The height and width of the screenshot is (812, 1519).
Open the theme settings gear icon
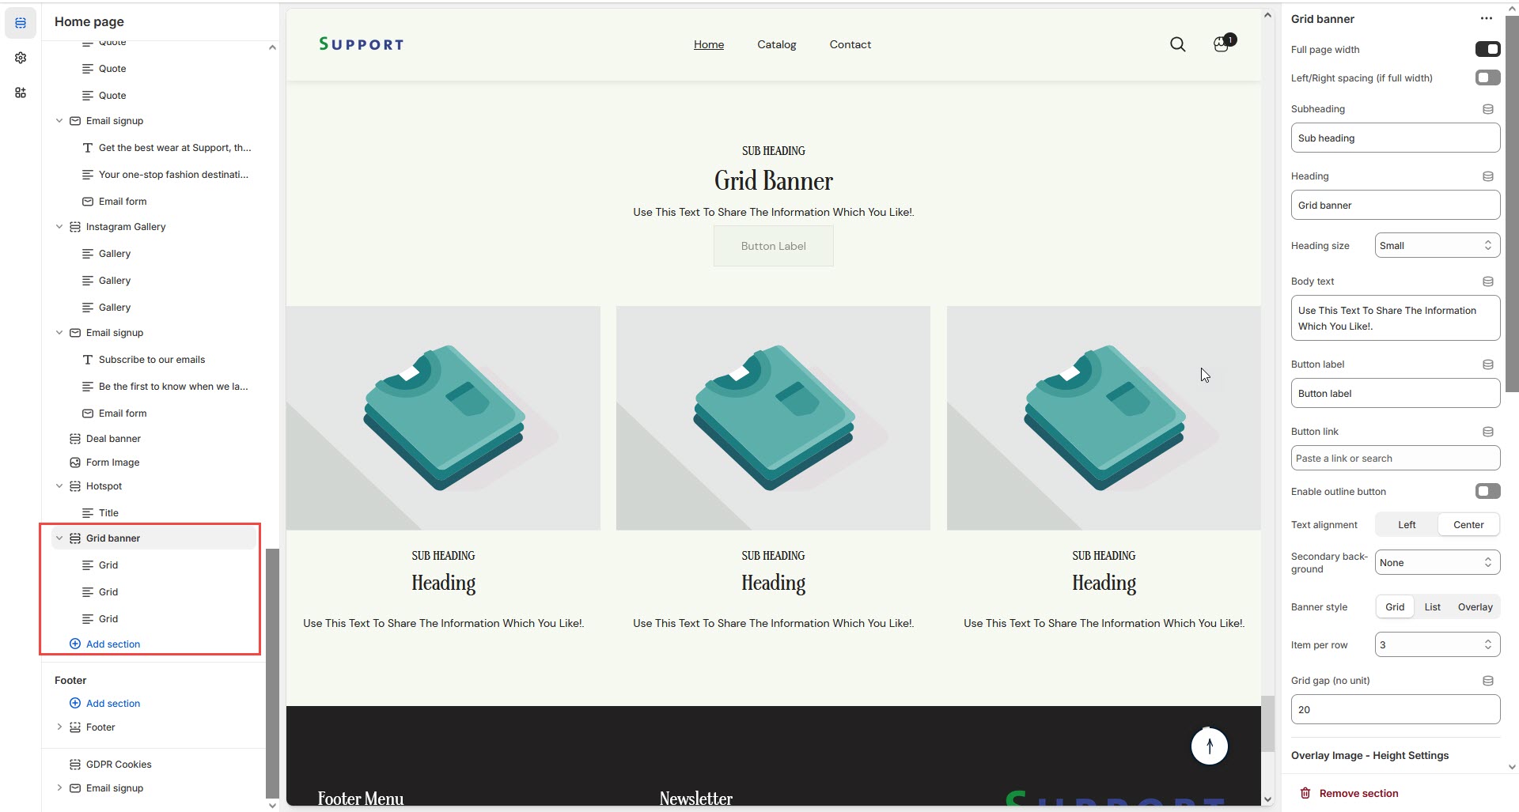[21, 58]
